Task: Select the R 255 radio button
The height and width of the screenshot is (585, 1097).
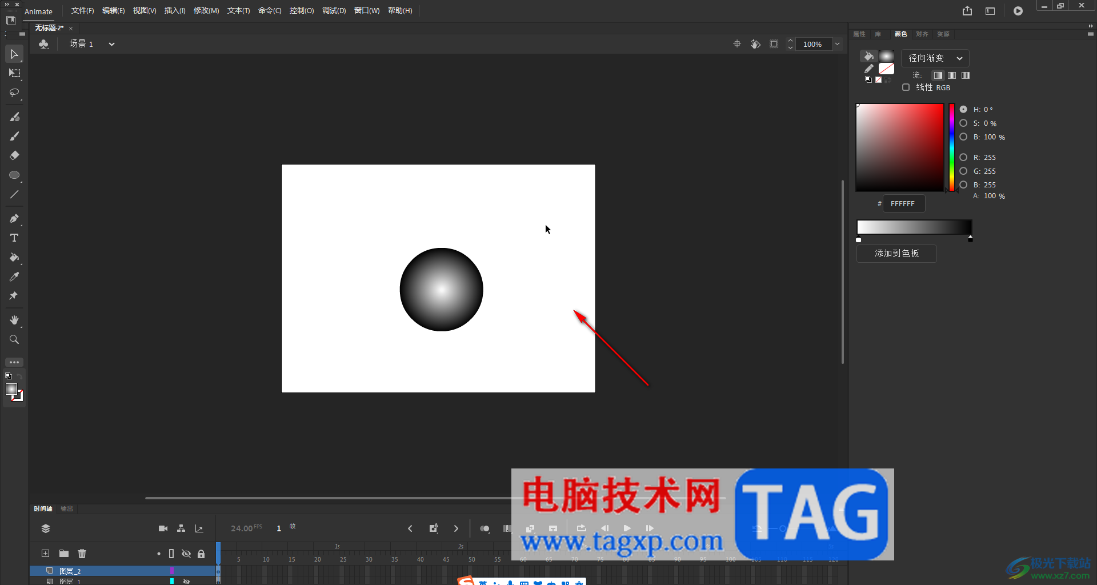Action: (963, 157)
